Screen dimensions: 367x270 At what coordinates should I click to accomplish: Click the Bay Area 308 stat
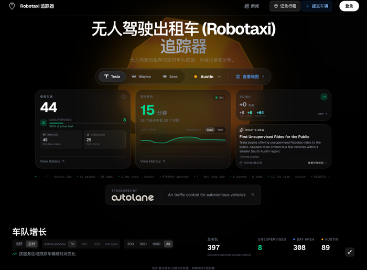click(304, 244)
